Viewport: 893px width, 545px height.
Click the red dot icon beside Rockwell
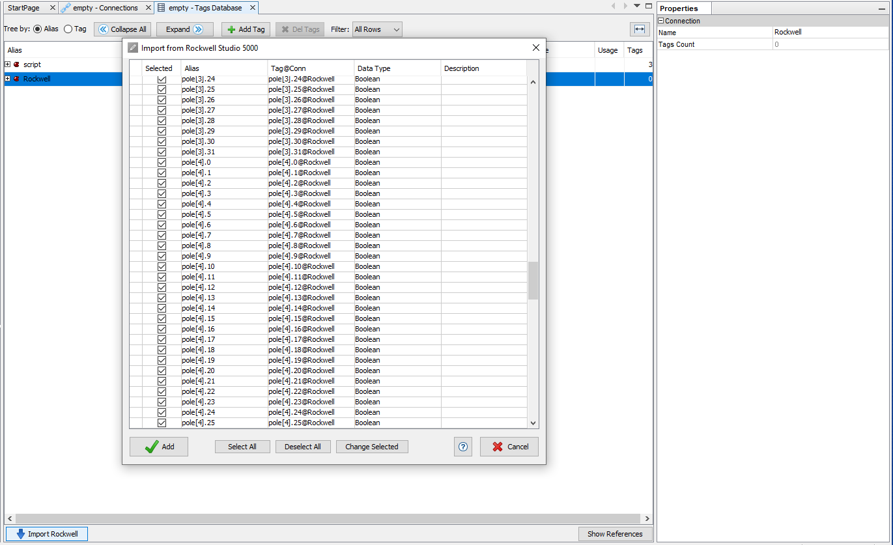click(16, 79)
